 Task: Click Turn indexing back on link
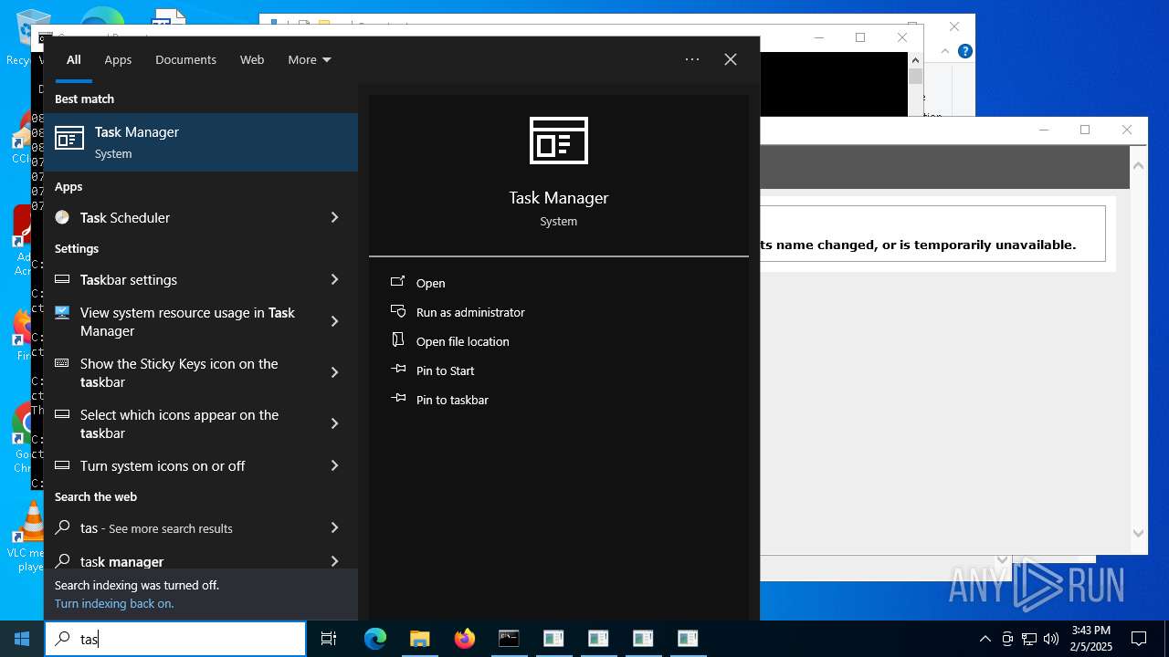pyautogui.click(x=114, y=603)
